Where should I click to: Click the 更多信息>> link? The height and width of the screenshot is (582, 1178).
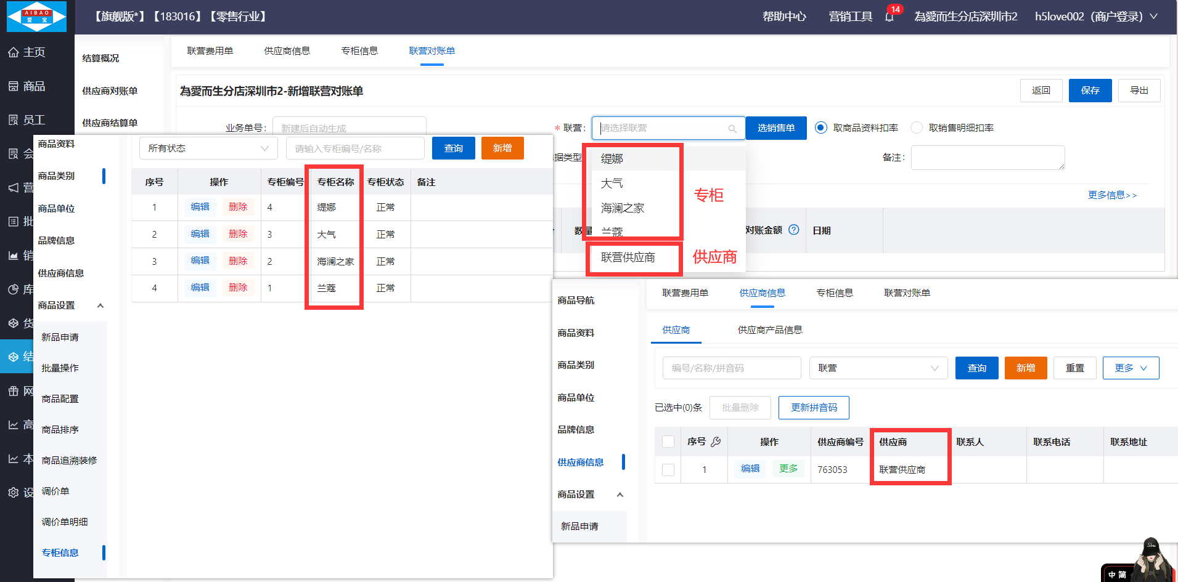click(x=1112, y=195)
